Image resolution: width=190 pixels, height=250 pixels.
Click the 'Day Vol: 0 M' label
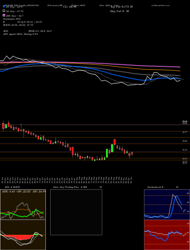point(119,11)
